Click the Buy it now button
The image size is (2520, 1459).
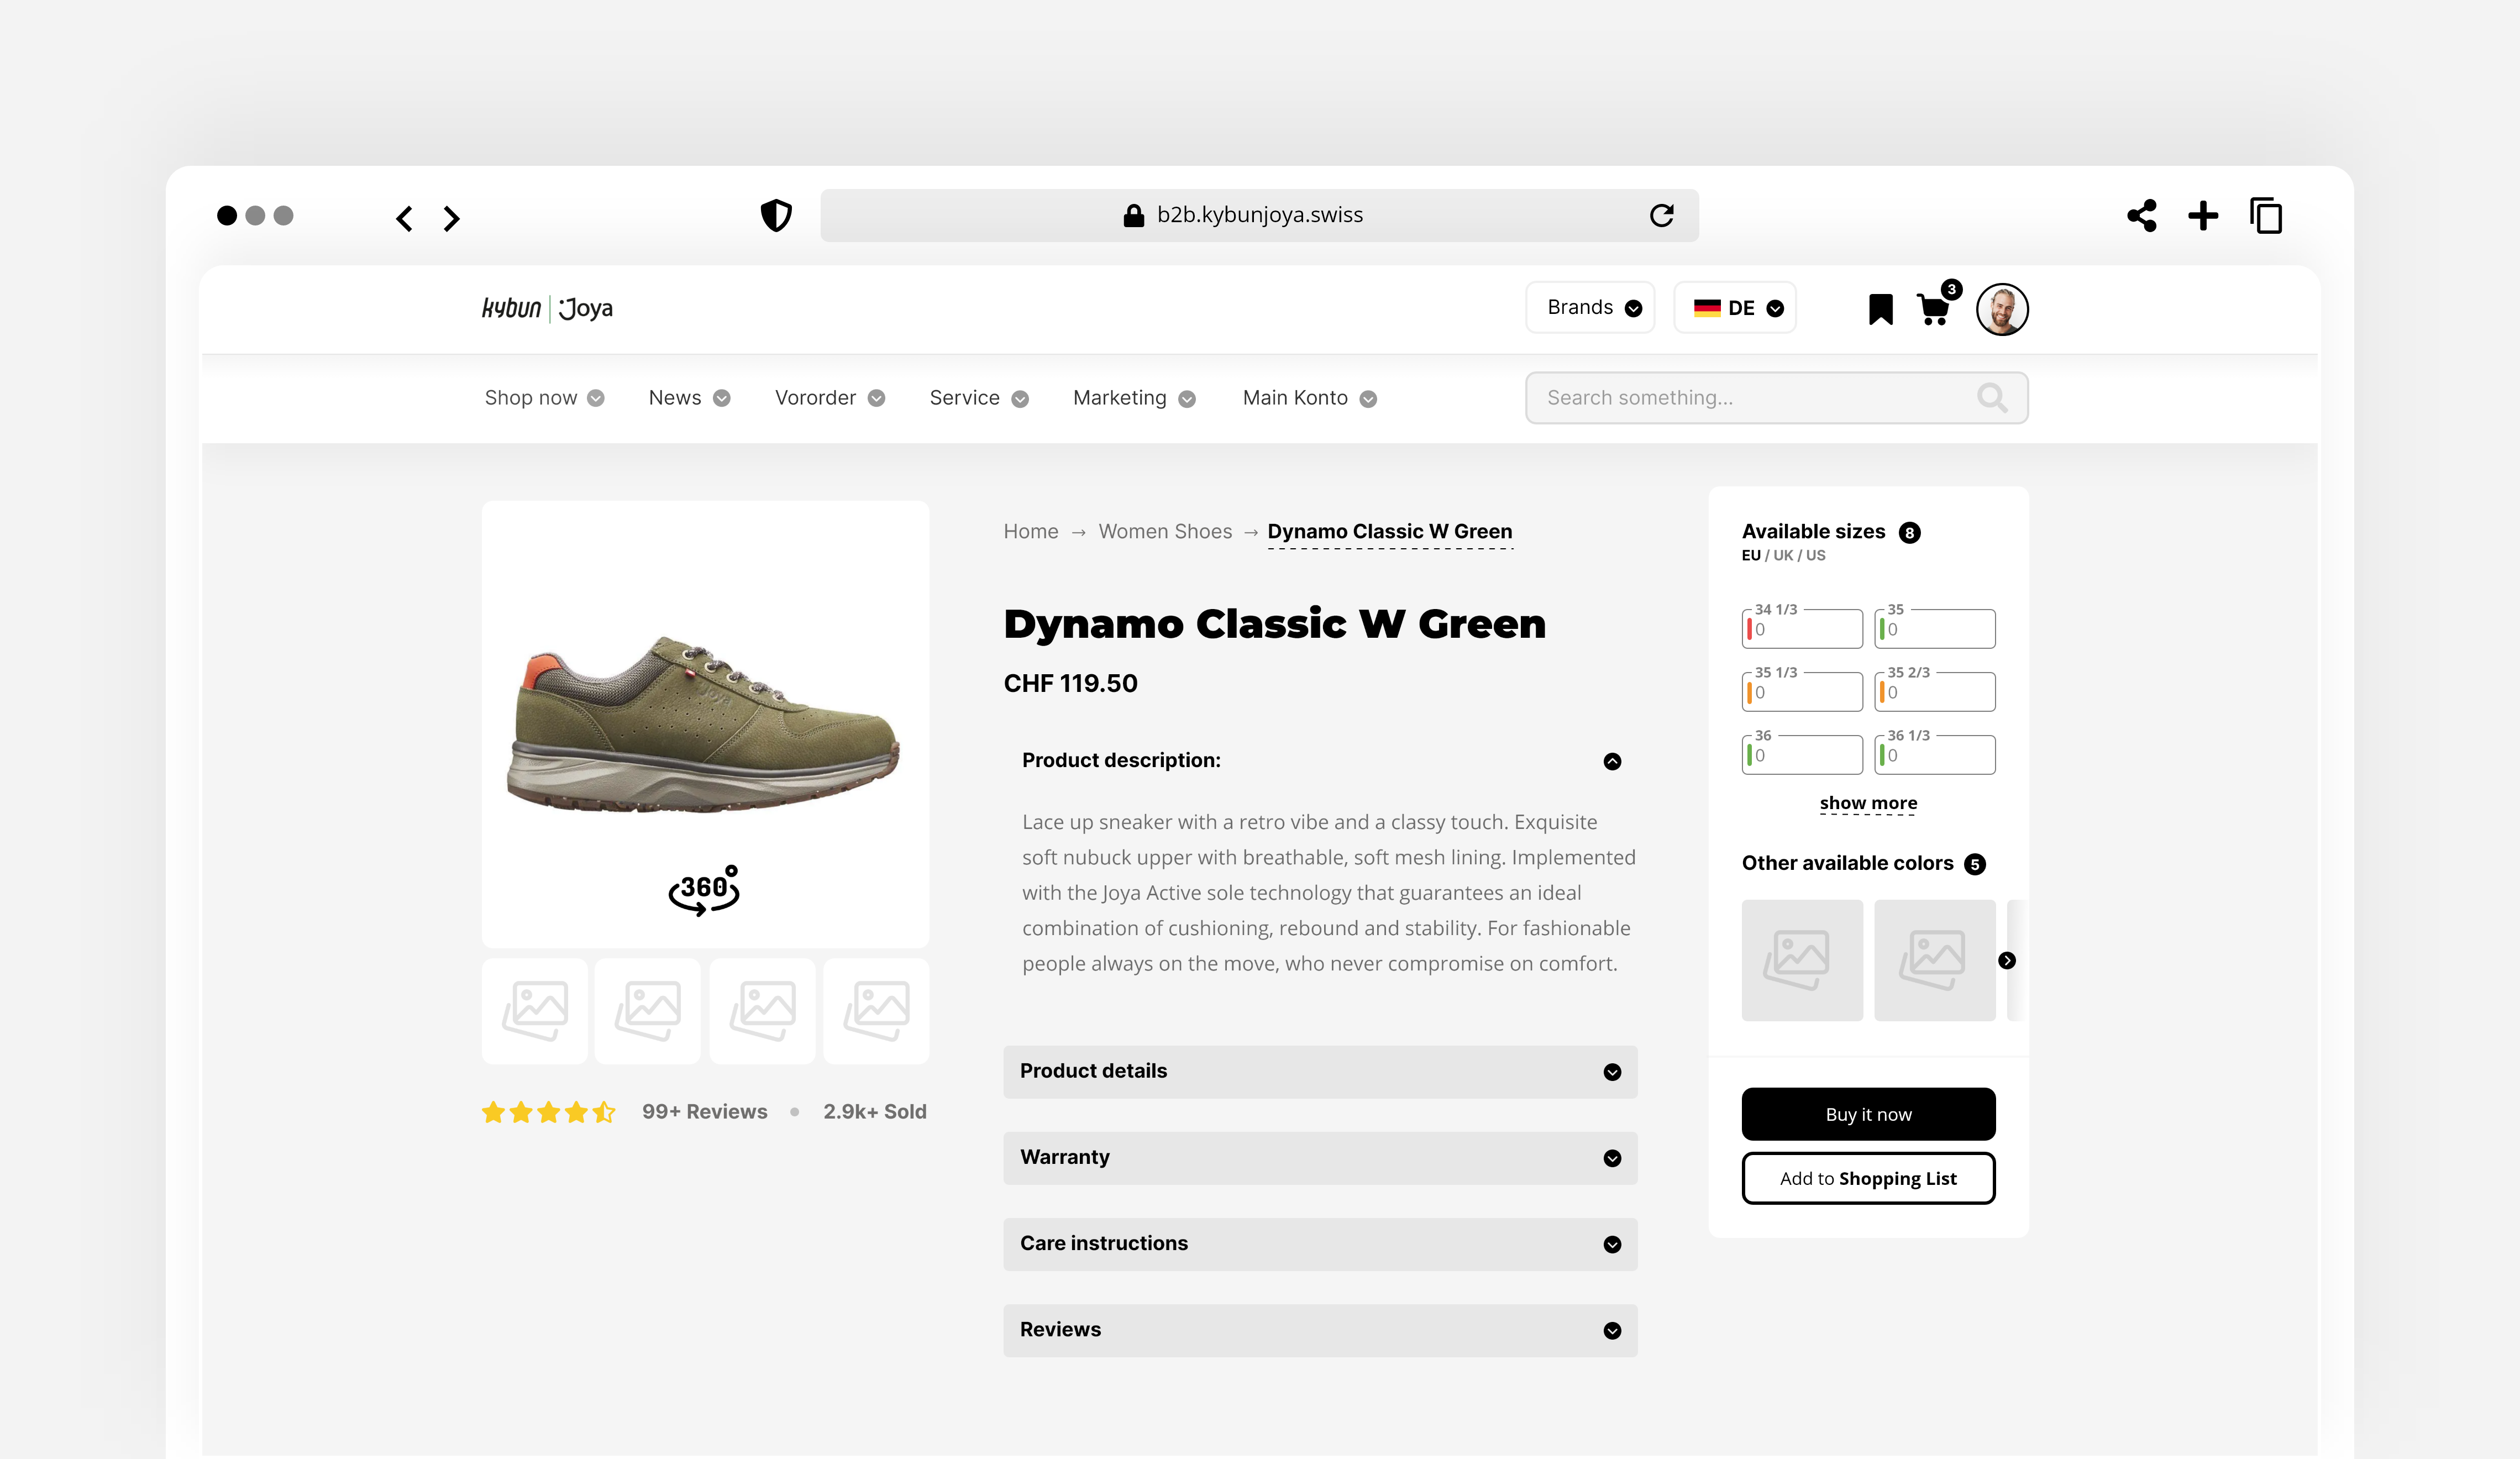point(1868,1113)
